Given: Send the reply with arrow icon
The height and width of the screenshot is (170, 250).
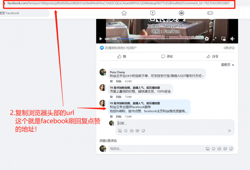Looking at the screenshot, I should [230, 131].
